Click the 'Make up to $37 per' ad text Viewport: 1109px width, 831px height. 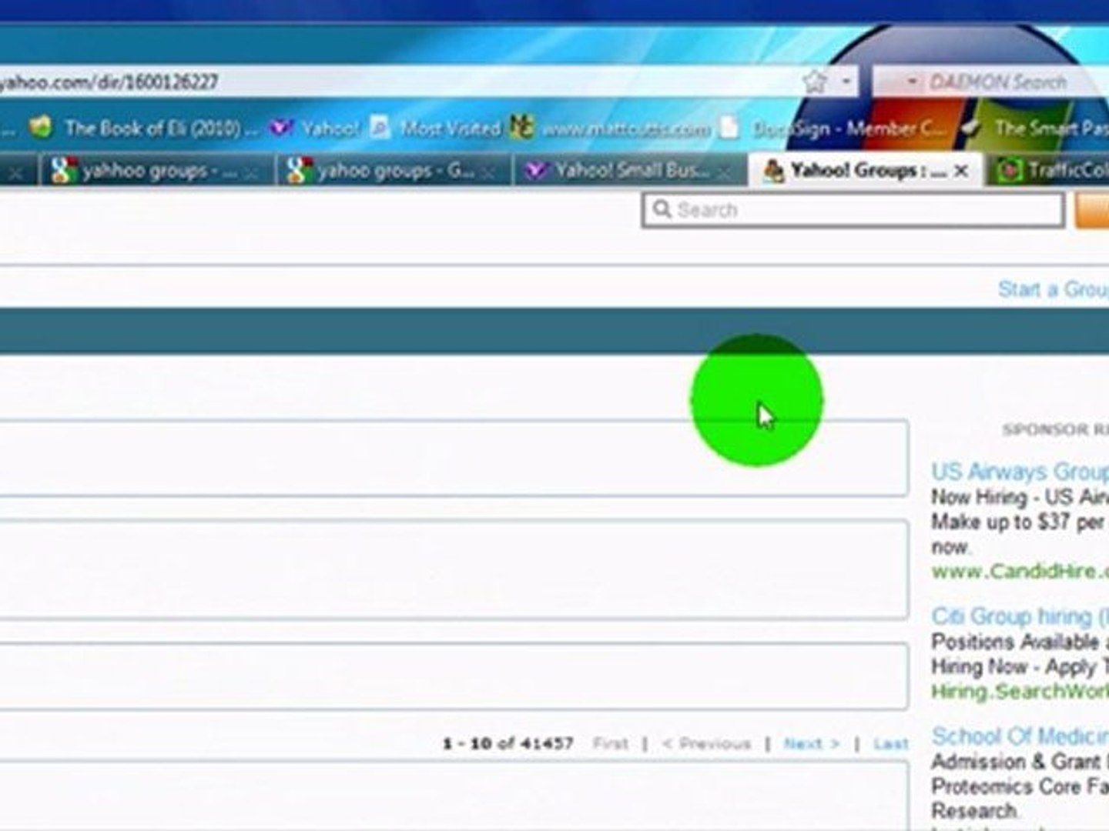pyautogui.click(x=1020, y=522)
